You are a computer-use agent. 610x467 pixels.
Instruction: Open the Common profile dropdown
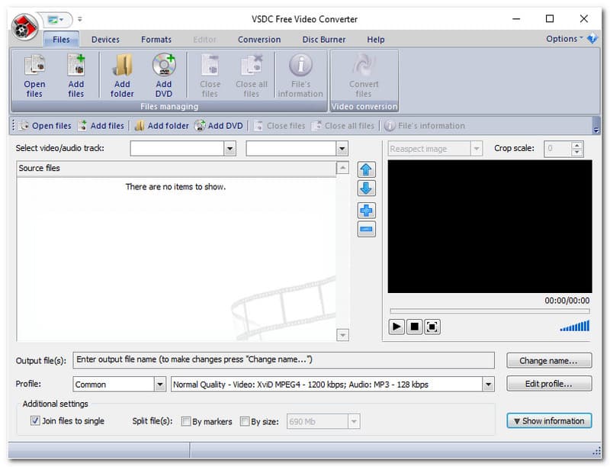(160, 385)
